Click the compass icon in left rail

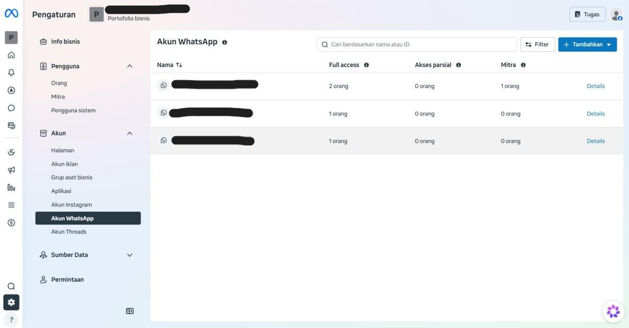tap(11, 90)
